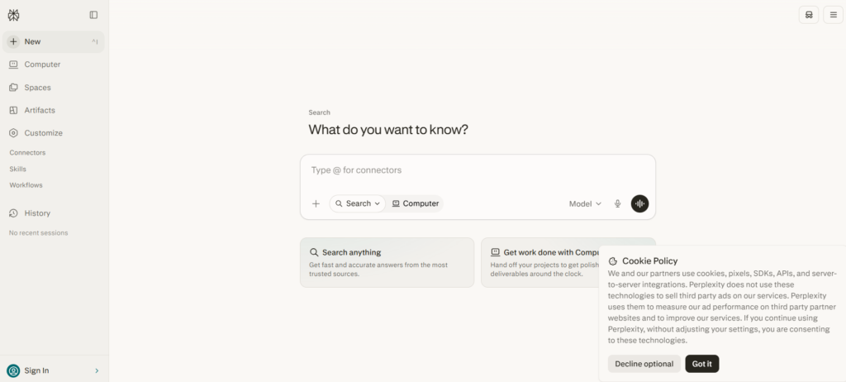Expand the Sign In chevron arrow

(97, 370)
